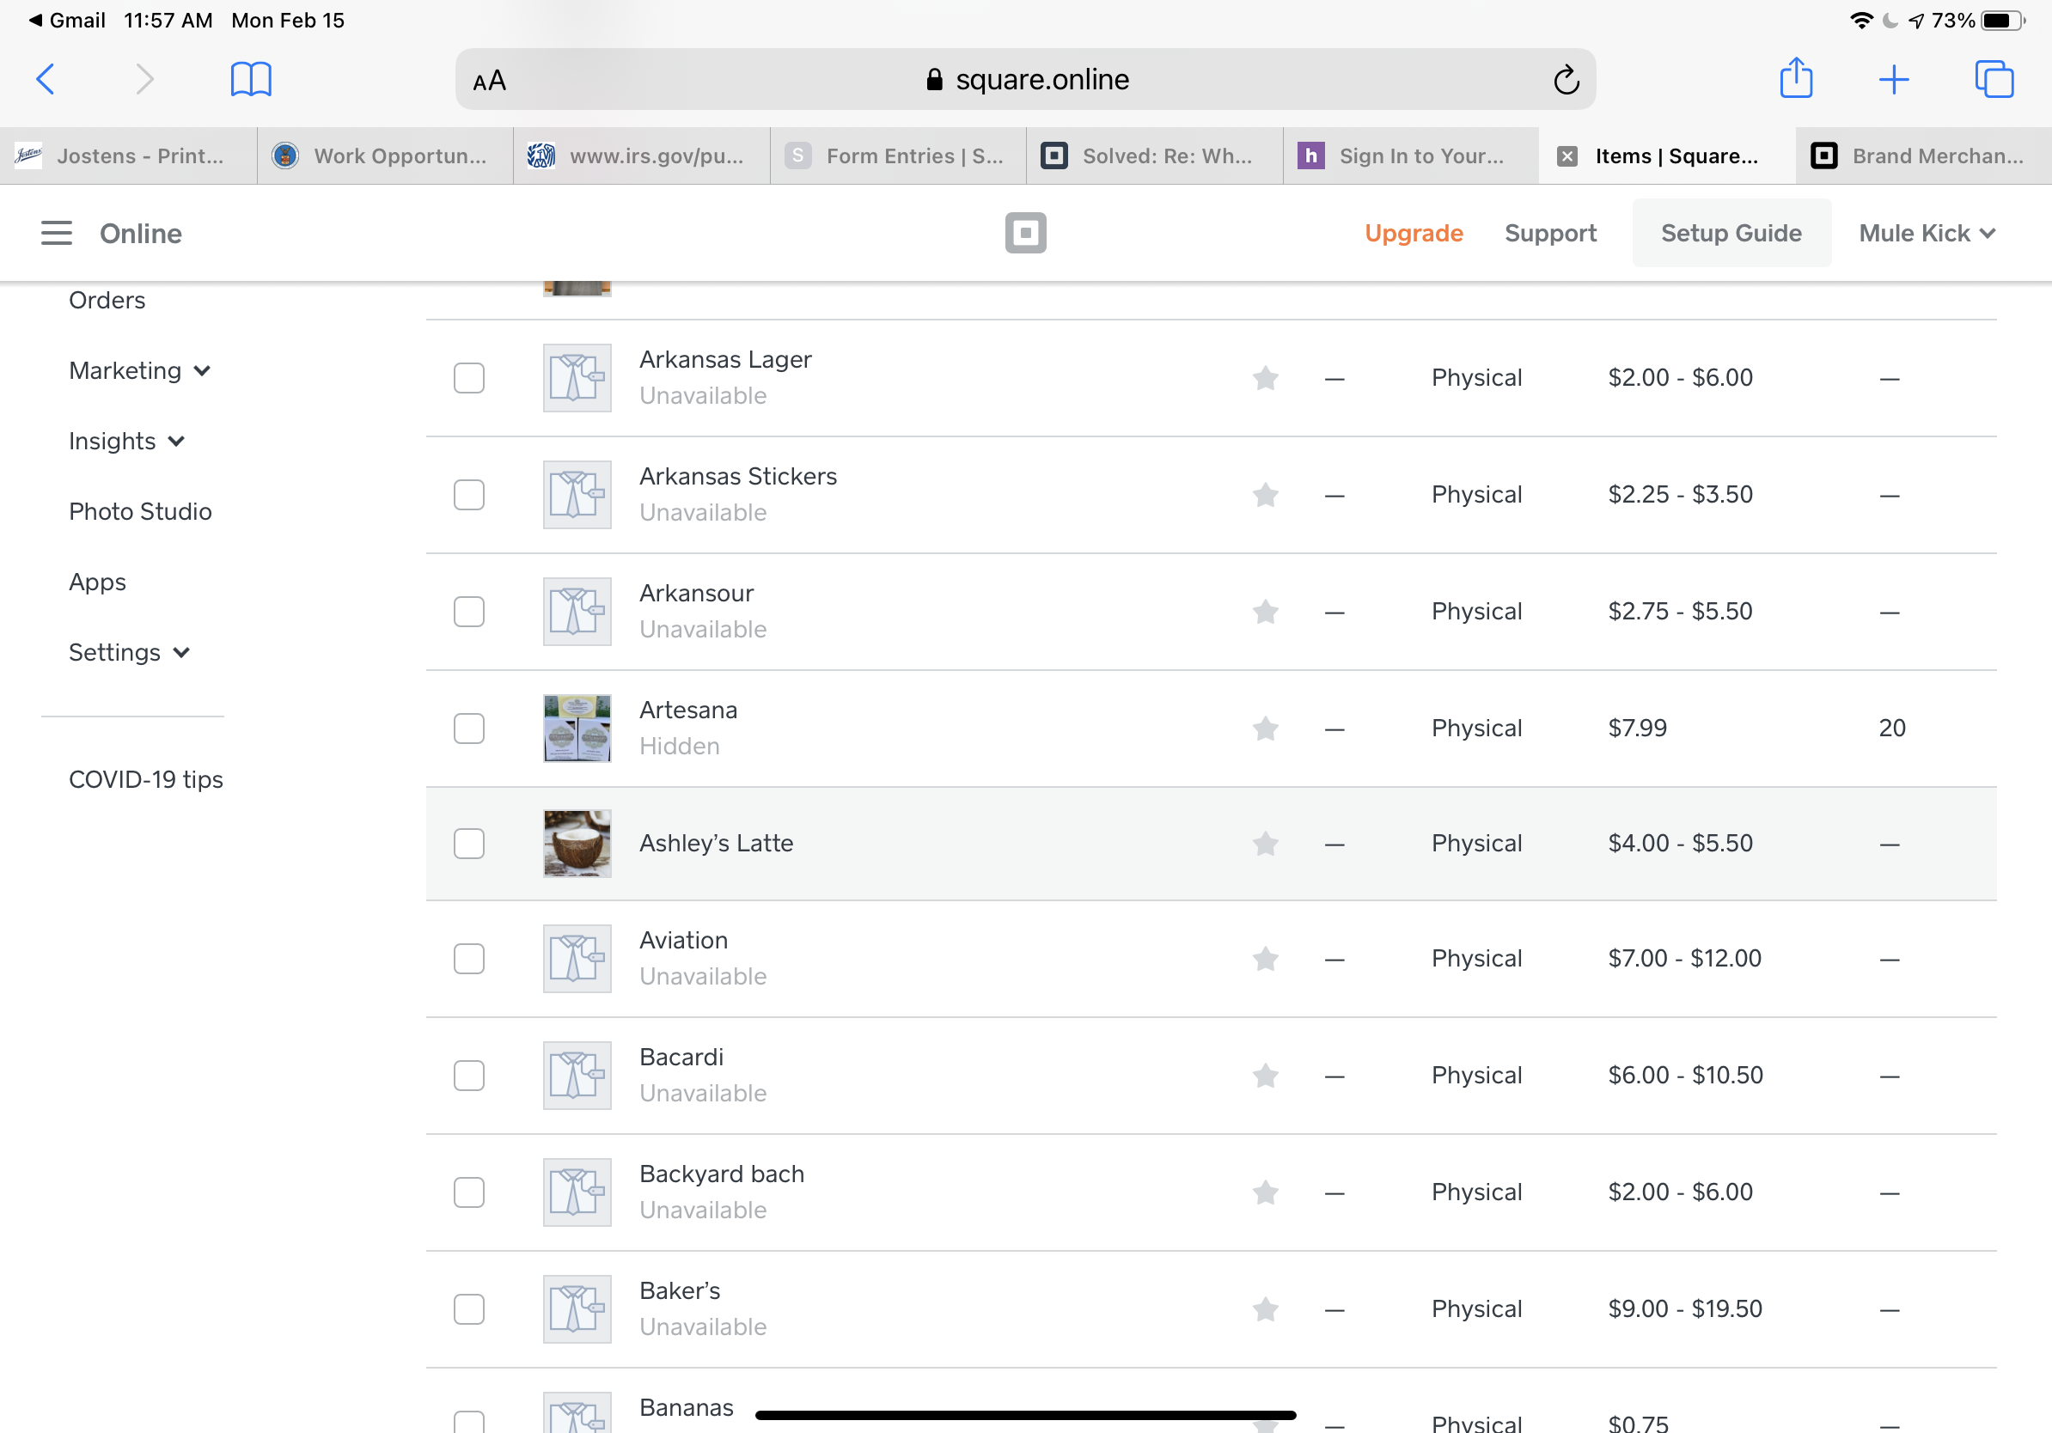This screenshot has height=1433, width=2052.
Task: Tap the square.online address field
Action: pyautogui.click(x=1025, y=80)
